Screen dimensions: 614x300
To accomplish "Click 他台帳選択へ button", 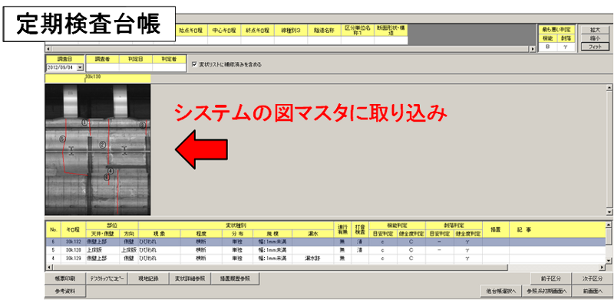I will click(x=503, y=291).
